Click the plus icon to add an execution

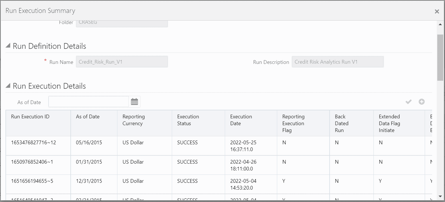tap(422, 102)
